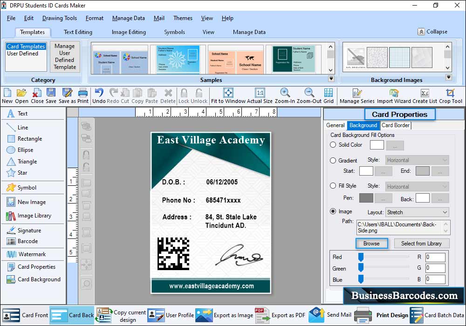
Task: Click Select from Library button
Action: coord(421,244)
